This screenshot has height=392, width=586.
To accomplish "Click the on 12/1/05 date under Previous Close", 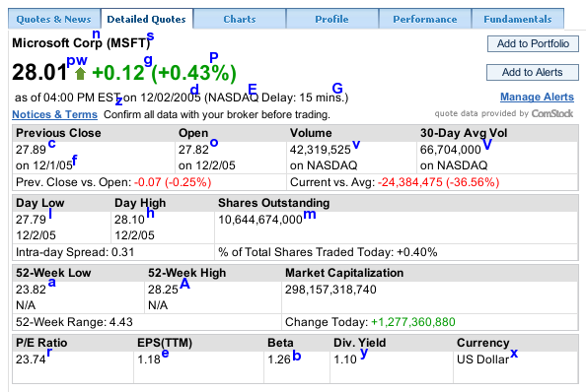I will click(x=44, y=165).
